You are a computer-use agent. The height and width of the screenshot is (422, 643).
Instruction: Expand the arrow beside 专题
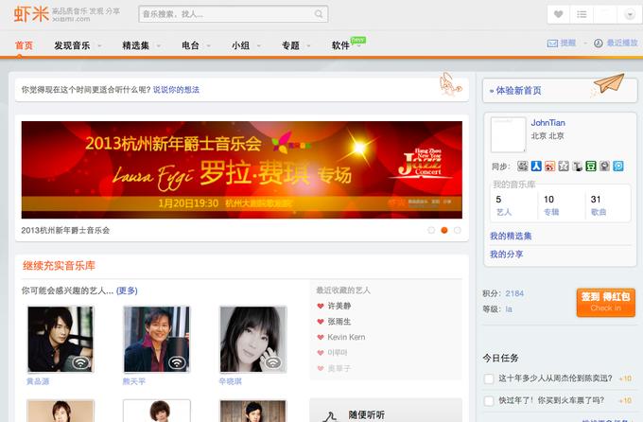[x=309, y=45]
